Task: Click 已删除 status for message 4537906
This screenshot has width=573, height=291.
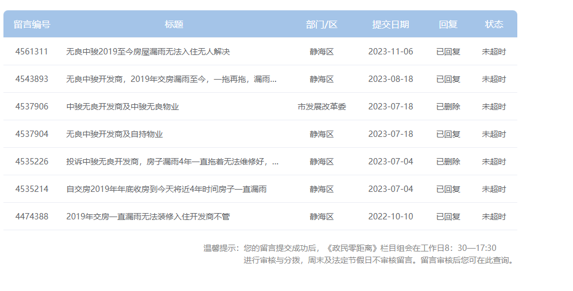Action: [x=448, y=107]
